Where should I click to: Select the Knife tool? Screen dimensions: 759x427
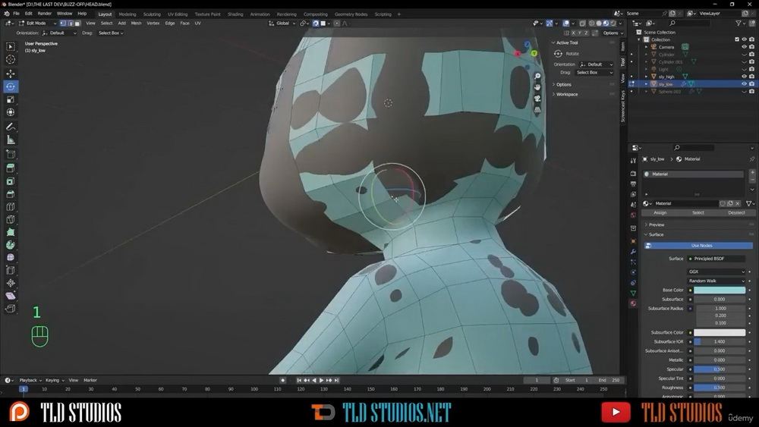(x=10, y=219)
